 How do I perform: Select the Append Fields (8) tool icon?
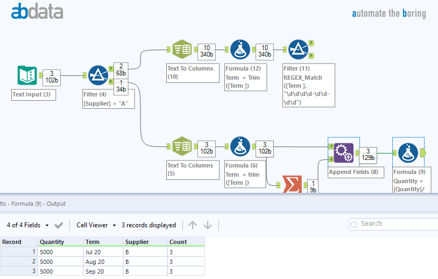point(344,152)
